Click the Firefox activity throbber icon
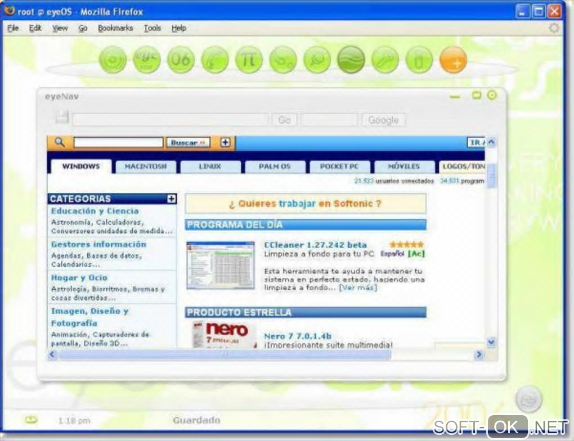Image resolution: width=574 pixels, height=441 pixels. [x=554, y=28]
